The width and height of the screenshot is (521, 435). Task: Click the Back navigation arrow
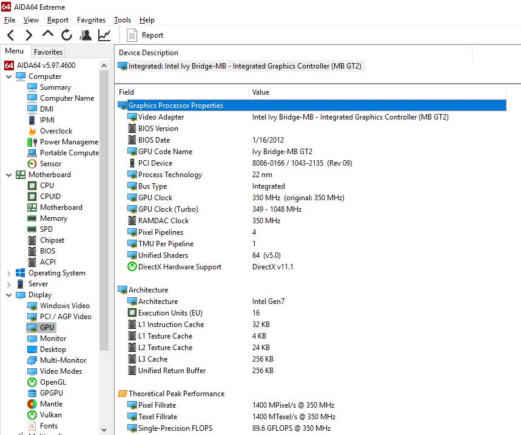pyautogui.click(x=11, y=35)
